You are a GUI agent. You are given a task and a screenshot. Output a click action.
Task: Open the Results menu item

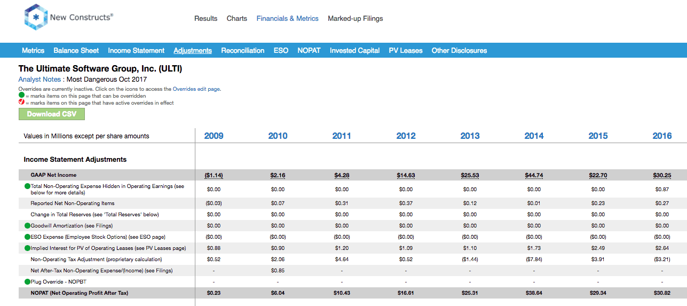tap(206, 18)
